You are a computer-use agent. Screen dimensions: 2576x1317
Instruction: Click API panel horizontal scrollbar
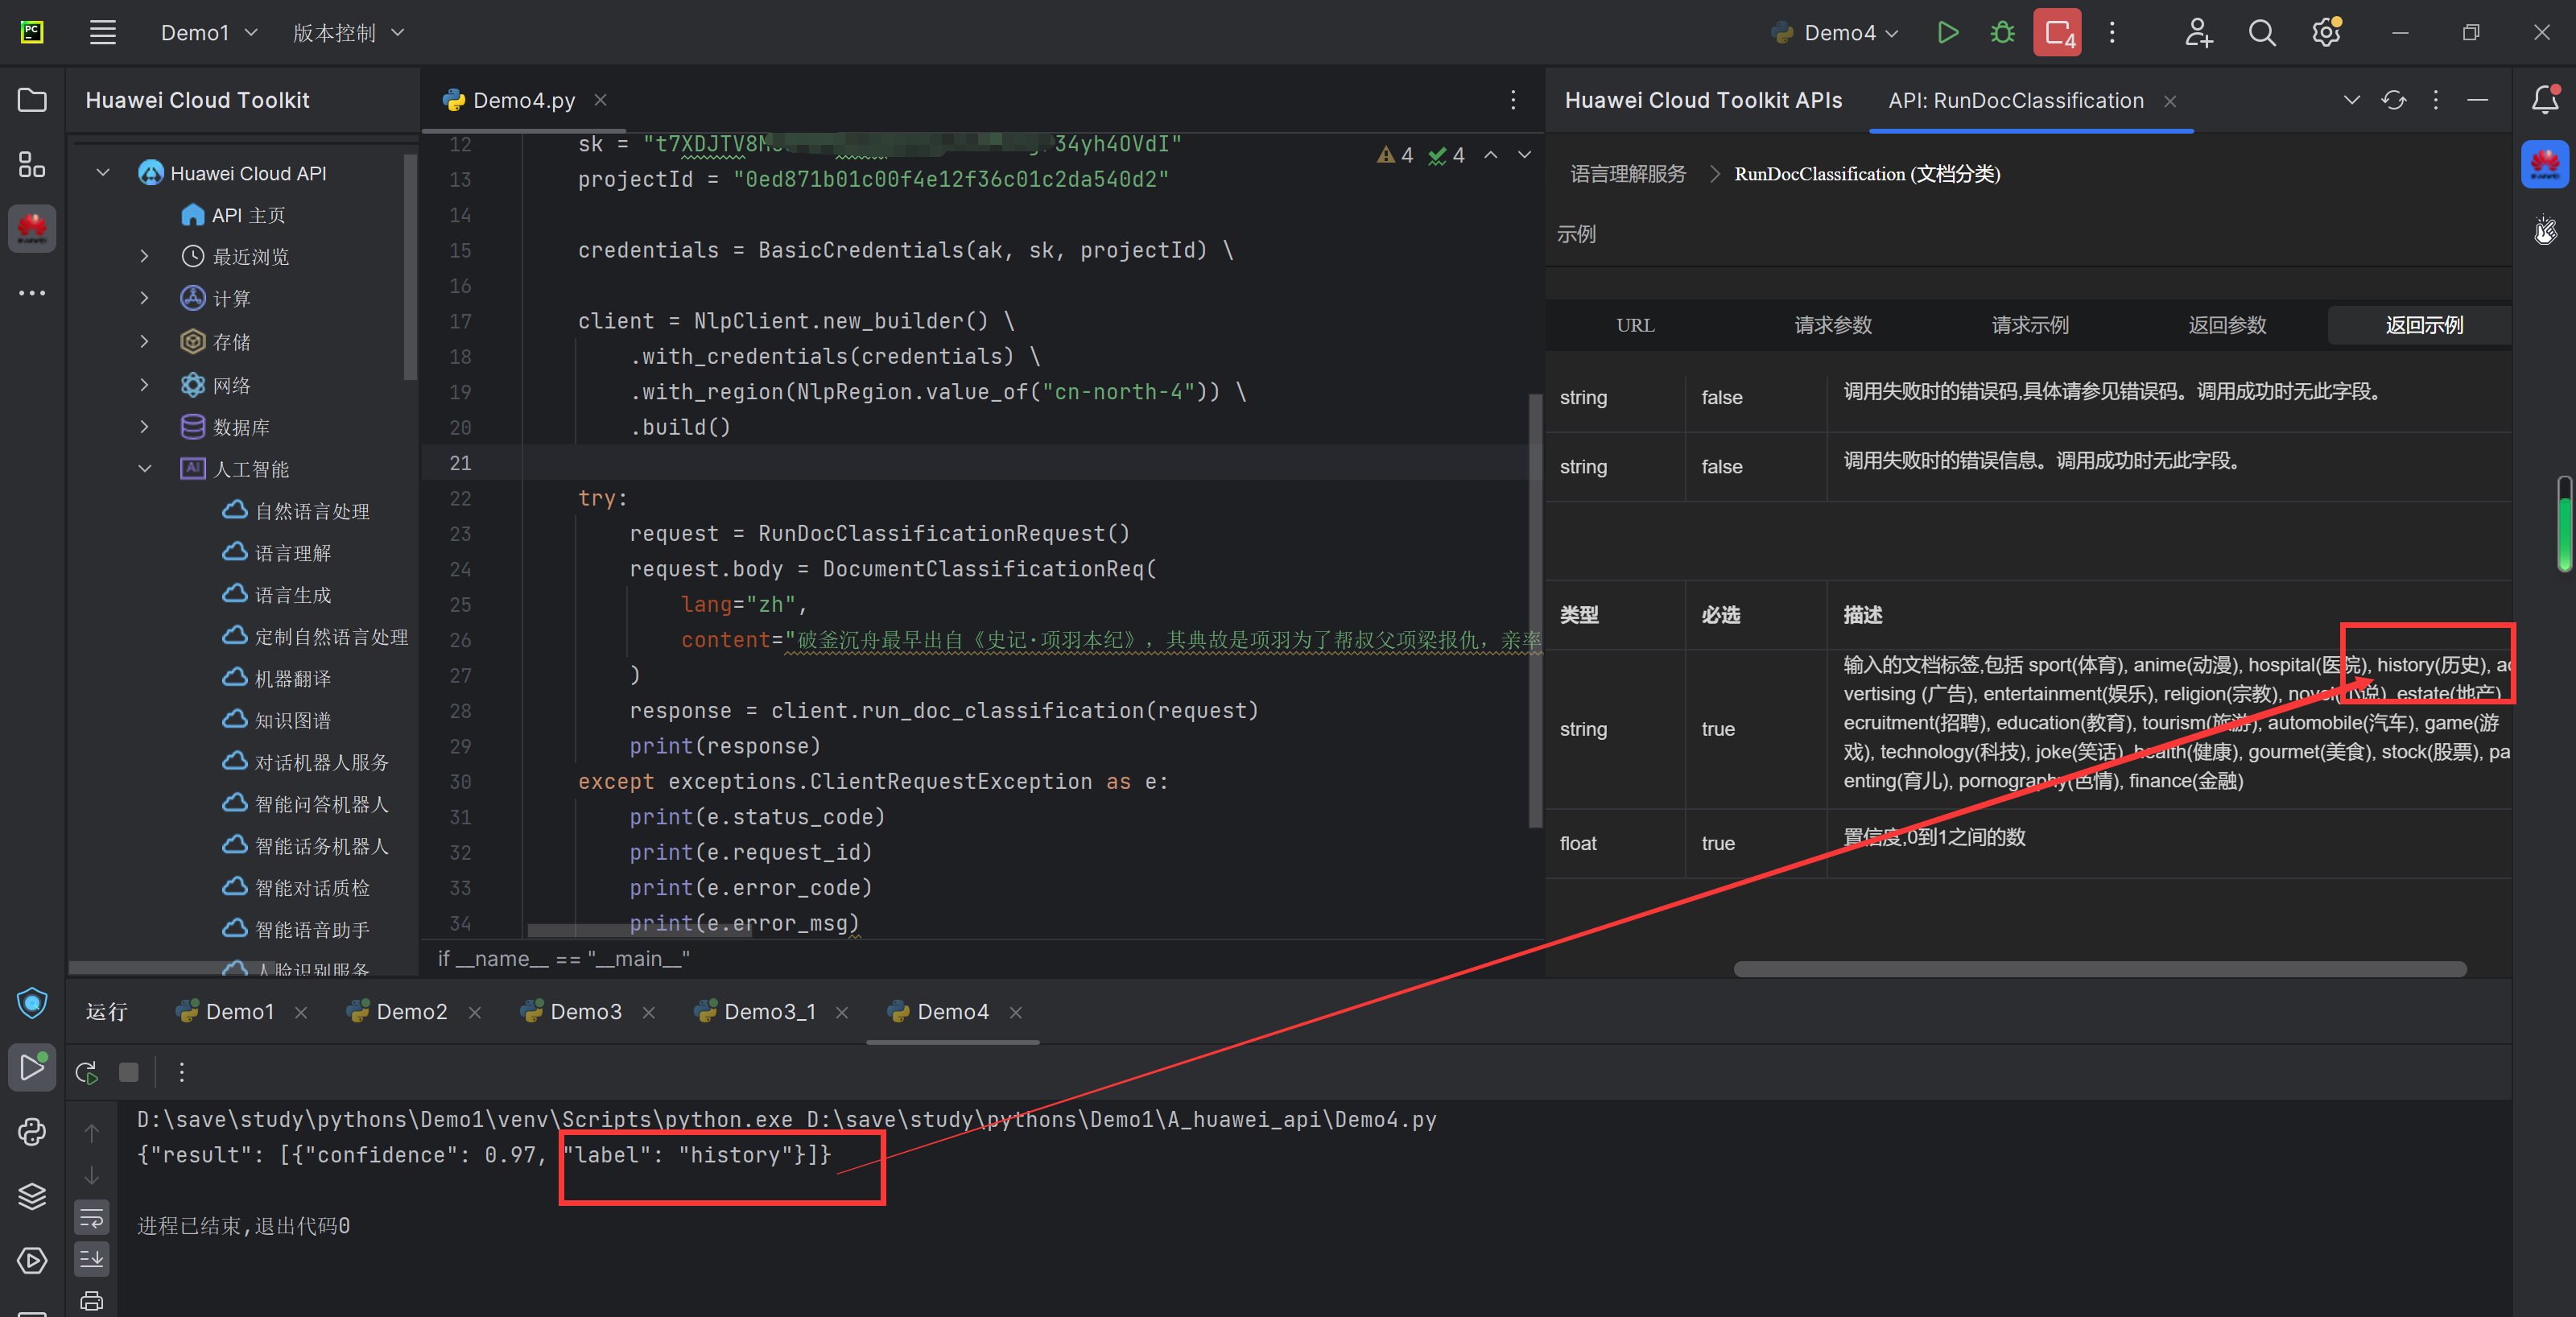point(2099,968)
